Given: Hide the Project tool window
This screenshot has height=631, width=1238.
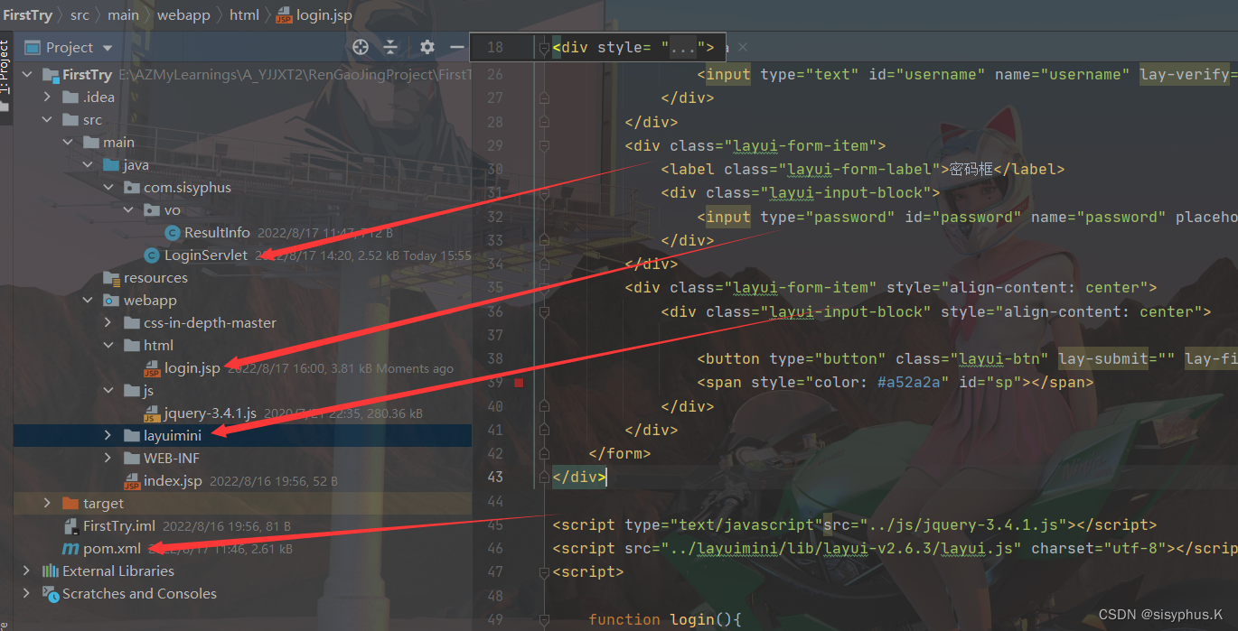Looking at the screenshot, I should point(457,47).
